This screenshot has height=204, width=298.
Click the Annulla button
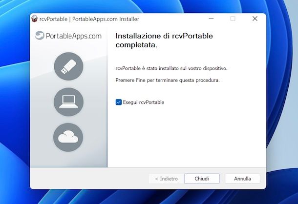pyautogui.click(x=242, y=179)
